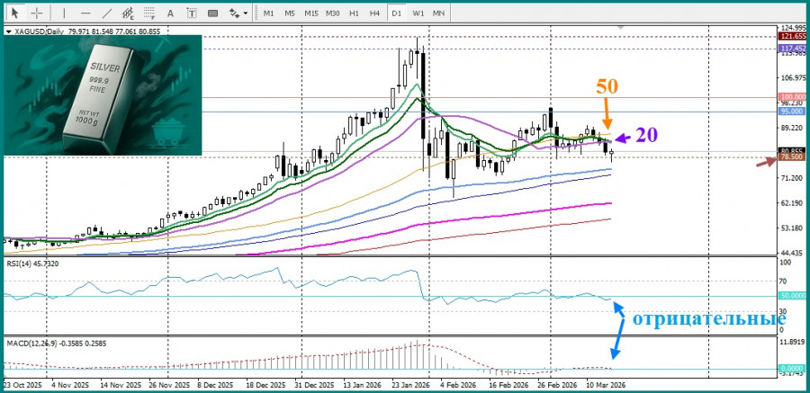Viewport: 810px width, 393px height.
Task: Click the silver bar thumbnail image
Action: click(x=103, y=95)
